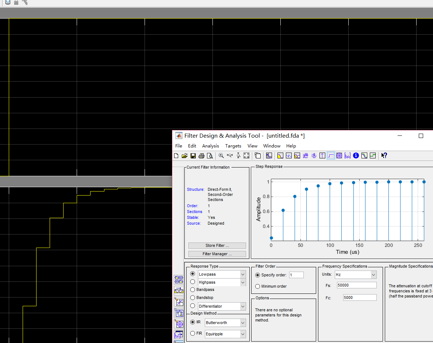Image resolution: width=433 pixels, height=343 pixels.
Task: Expand the Butterworth IIR method dropdown
Action: point(243,323)
